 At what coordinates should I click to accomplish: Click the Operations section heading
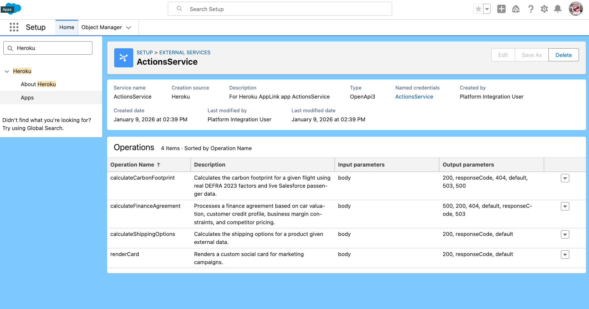(x=134, y=147)
